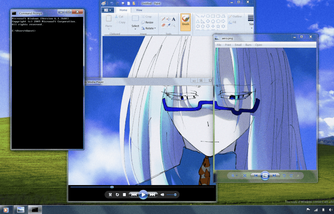
Task: Rotate image clockwise in photo viewer
Action: coord(291,176)
